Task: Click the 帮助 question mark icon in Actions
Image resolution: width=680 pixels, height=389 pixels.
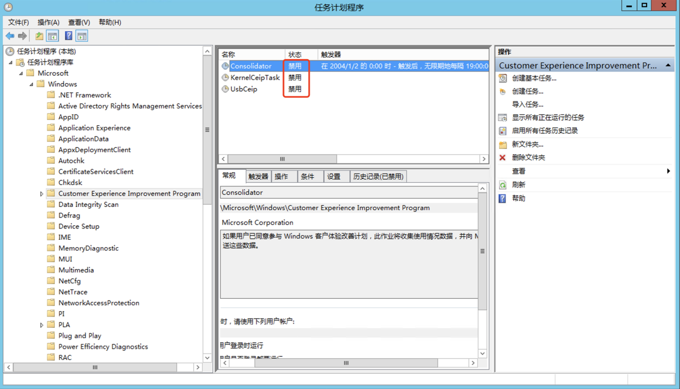Action: [x=503, y=198]
